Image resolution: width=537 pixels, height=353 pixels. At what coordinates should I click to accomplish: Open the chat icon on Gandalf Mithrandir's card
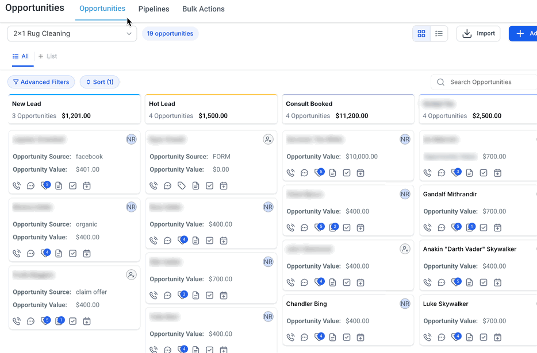click(x=442, y=227)
